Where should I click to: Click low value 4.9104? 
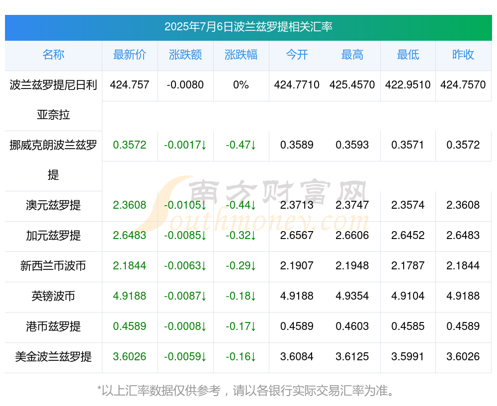click(x=408, y=296)
